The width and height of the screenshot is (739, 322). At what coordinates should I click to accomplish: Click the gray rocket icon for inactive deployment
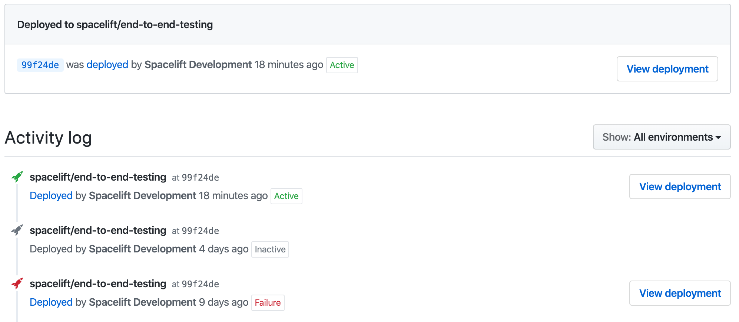[17, 230]
